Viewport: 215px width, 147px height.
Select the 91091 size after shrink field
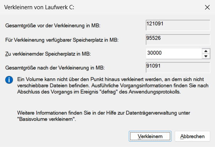[x=178, y=68]
